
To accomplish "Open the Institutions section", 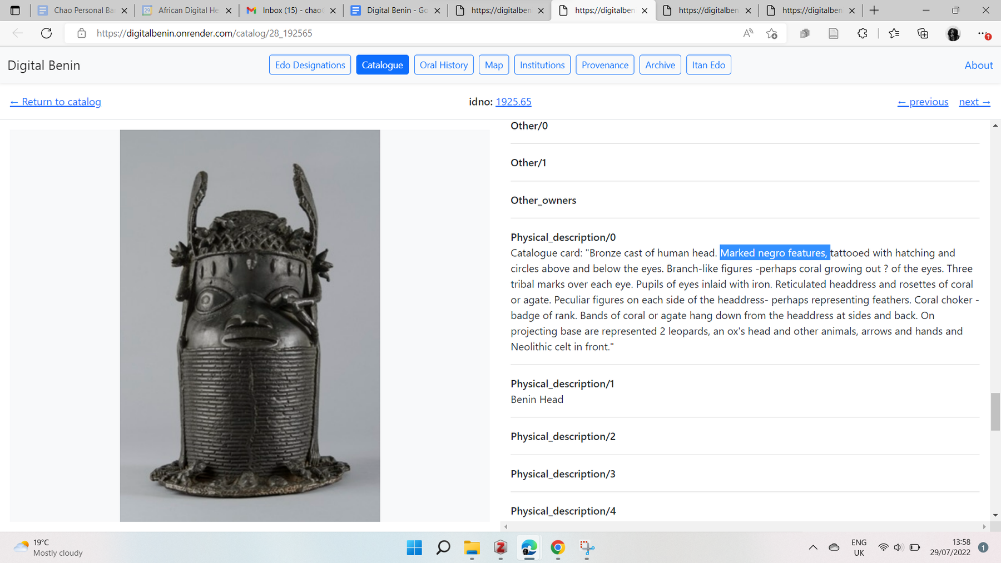I will click(x=542, y=65).
